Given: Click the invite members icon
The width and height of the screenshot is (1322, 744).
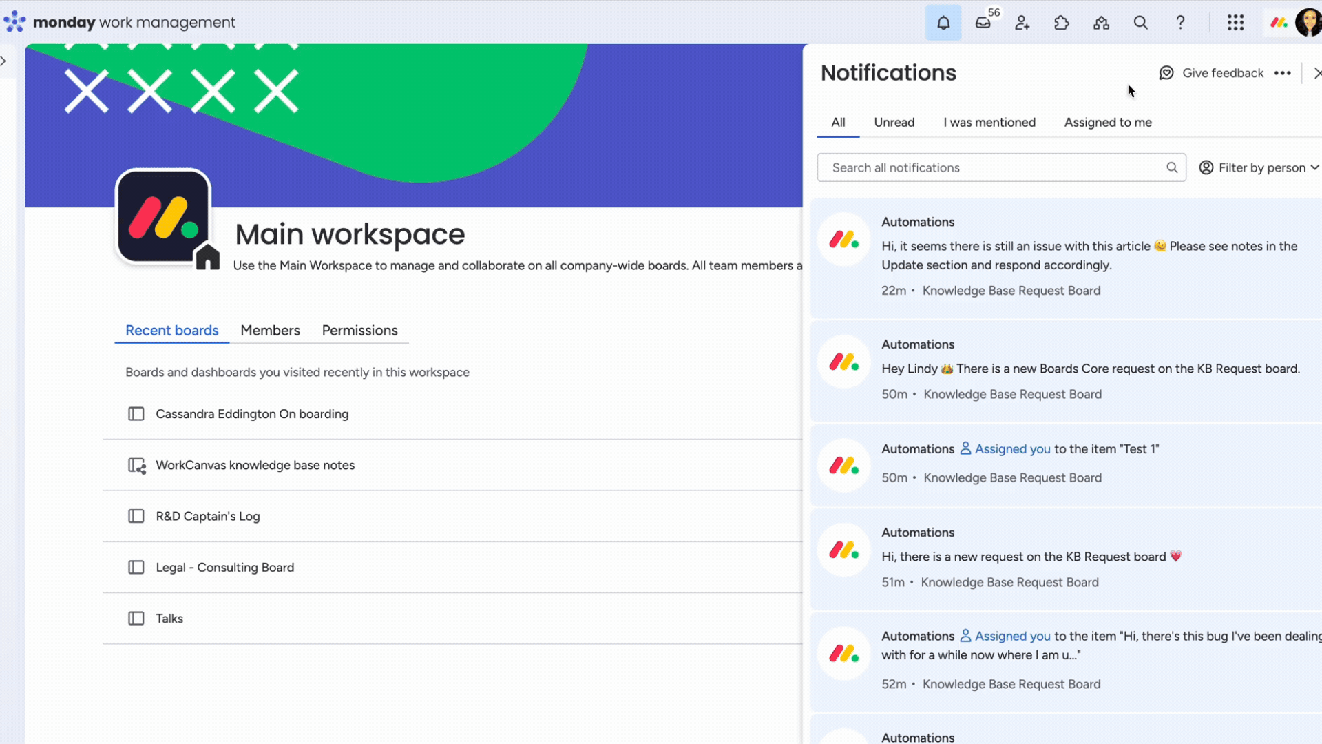Looking at the screenshot, I should pos(1022,22).
